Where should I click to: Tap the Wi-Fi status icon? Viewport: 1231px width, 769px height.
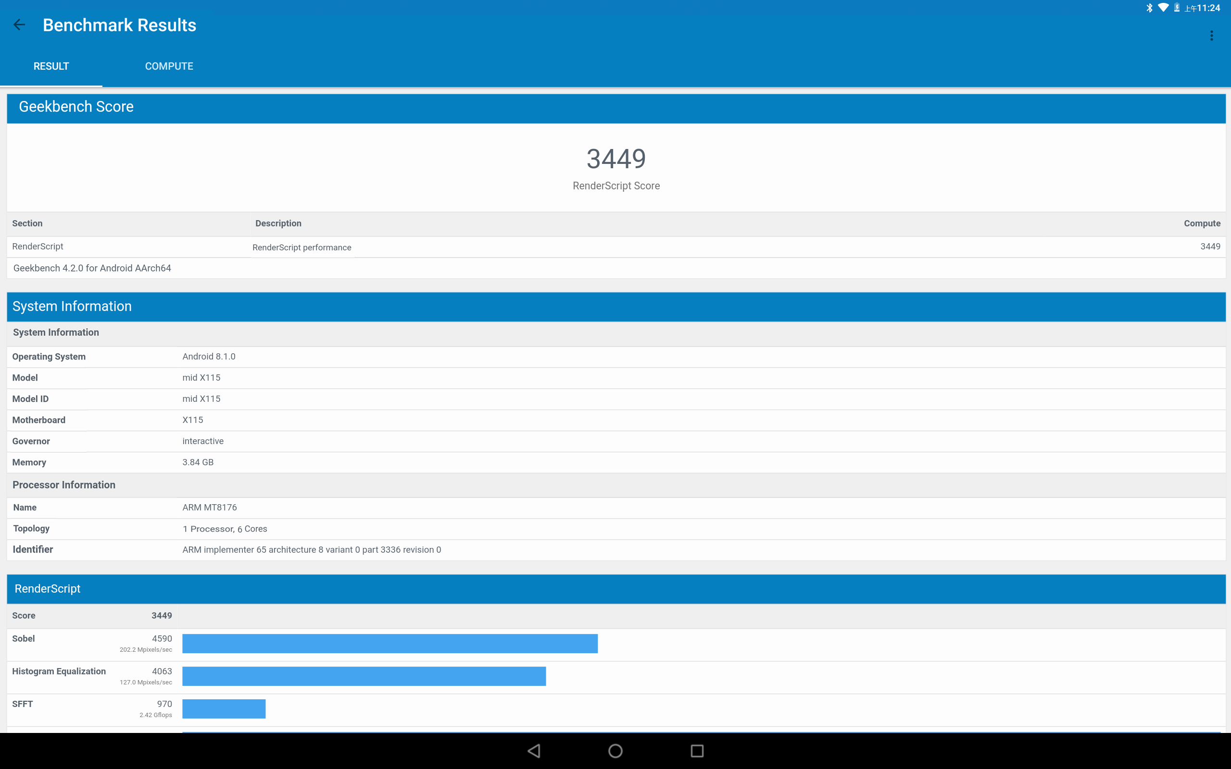tap(1163, 8)
